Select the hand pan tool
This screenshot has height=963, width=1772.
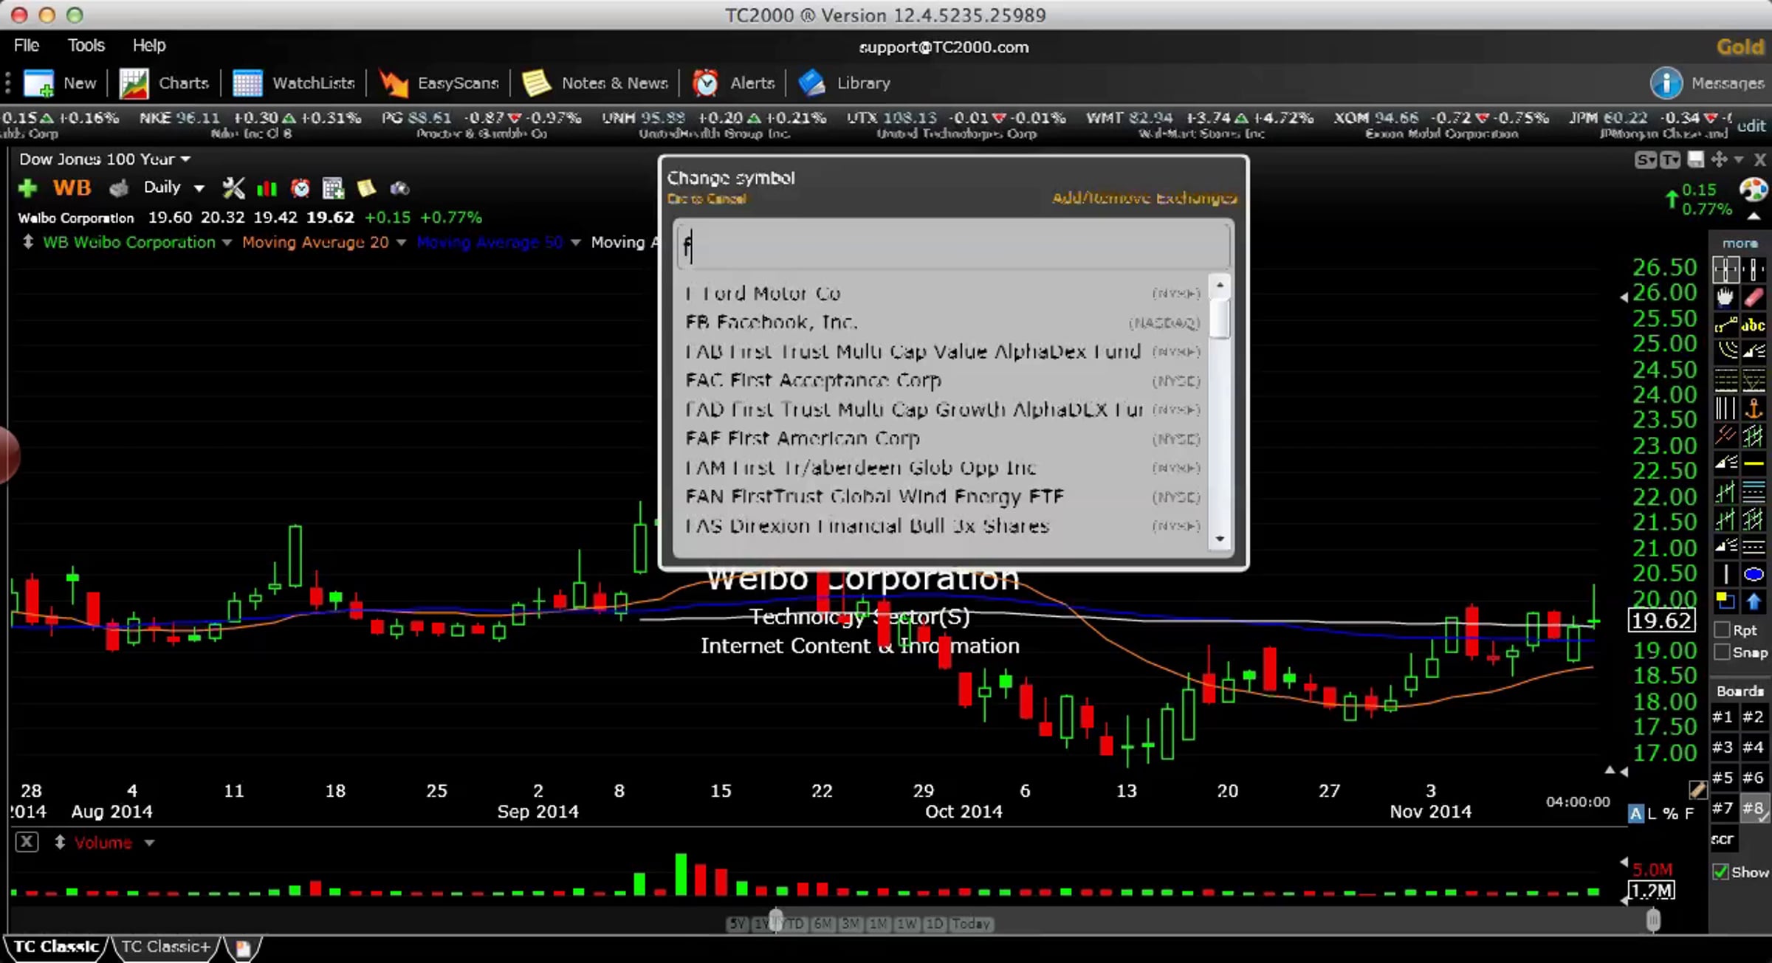[x=1725, y=297]
